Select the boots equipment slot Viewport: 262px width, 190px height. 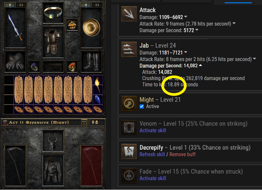[91, 62]
